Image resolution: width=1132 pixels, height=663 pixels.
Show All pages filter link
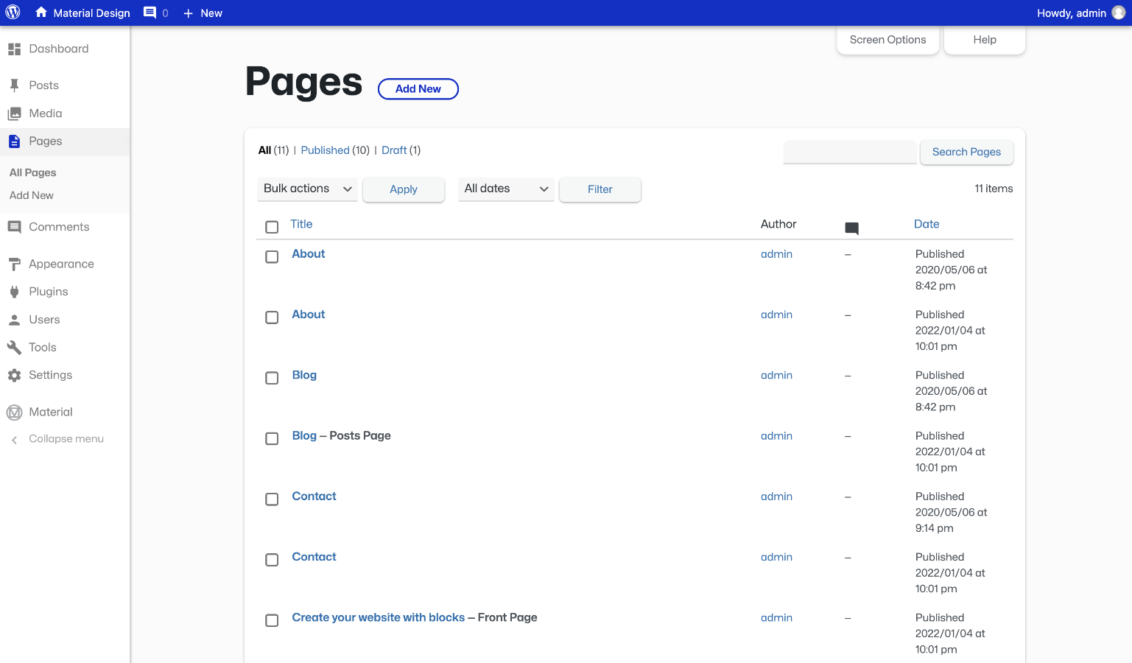pos(264,150)
